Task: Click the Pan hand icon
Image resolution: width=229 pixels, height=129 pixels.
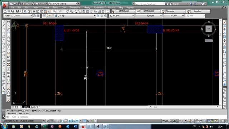Action: 67,11
